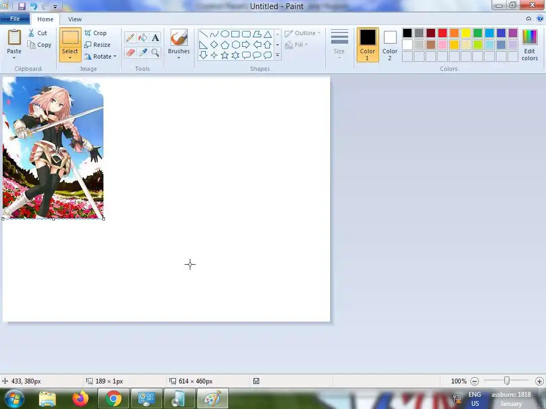
Task: Select the Text tool
Action: 155,38
